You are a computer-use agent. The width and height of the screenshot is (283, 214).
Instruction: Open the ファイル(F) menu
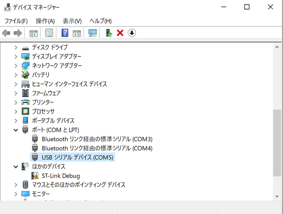(16, 21)
